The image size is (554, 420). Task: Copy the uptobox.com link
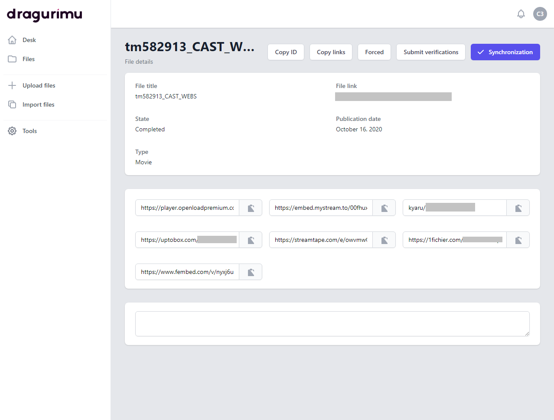251,240
